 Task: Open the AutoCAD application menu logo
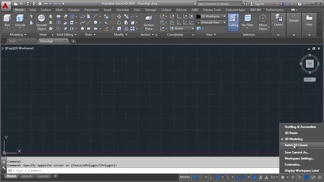(6, 6)
